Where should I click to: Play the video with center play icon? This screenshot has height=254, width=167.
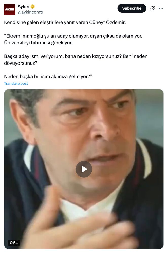click(x=84, y=169)
